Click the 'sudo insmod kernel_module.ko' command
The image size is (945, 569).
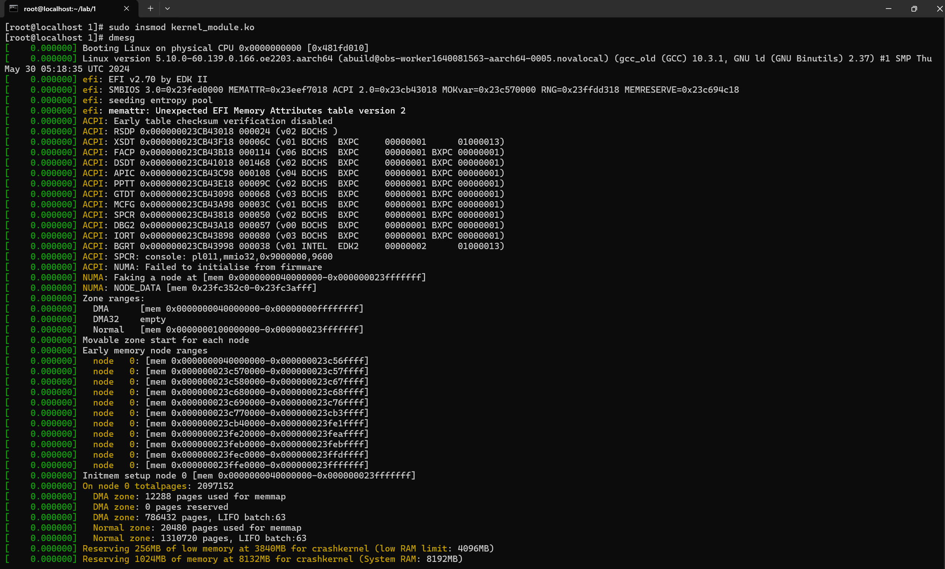point(181,27)
